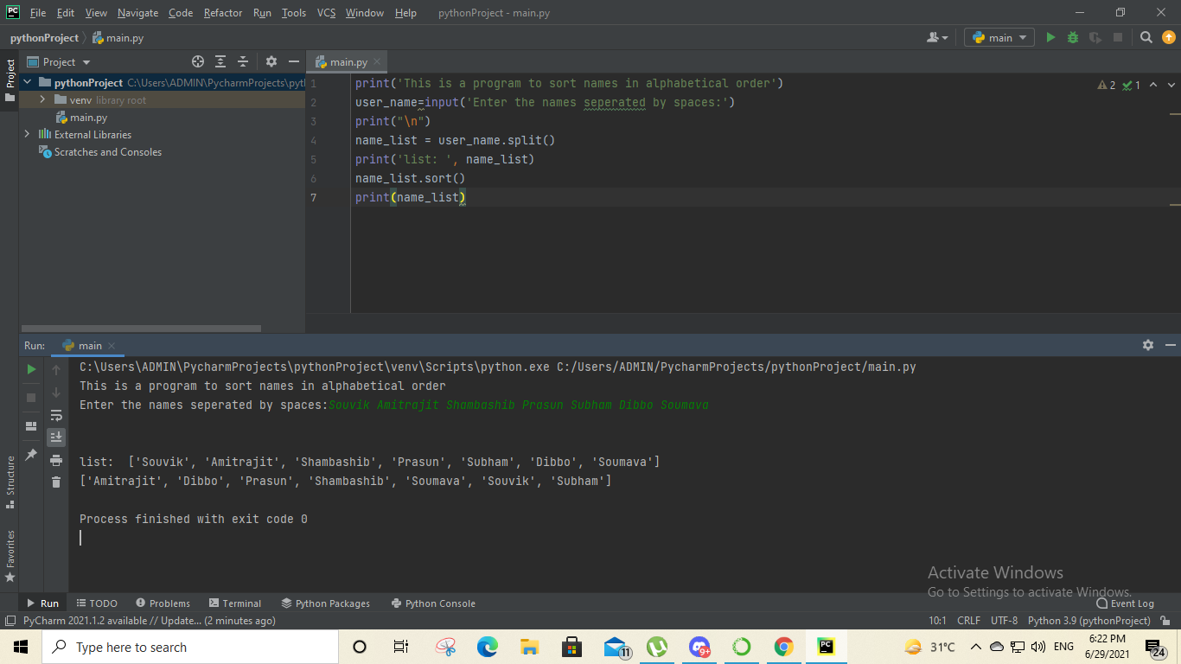Open Project panel settings gear
Screen dimensions: 1181x664
click(271, 61)
